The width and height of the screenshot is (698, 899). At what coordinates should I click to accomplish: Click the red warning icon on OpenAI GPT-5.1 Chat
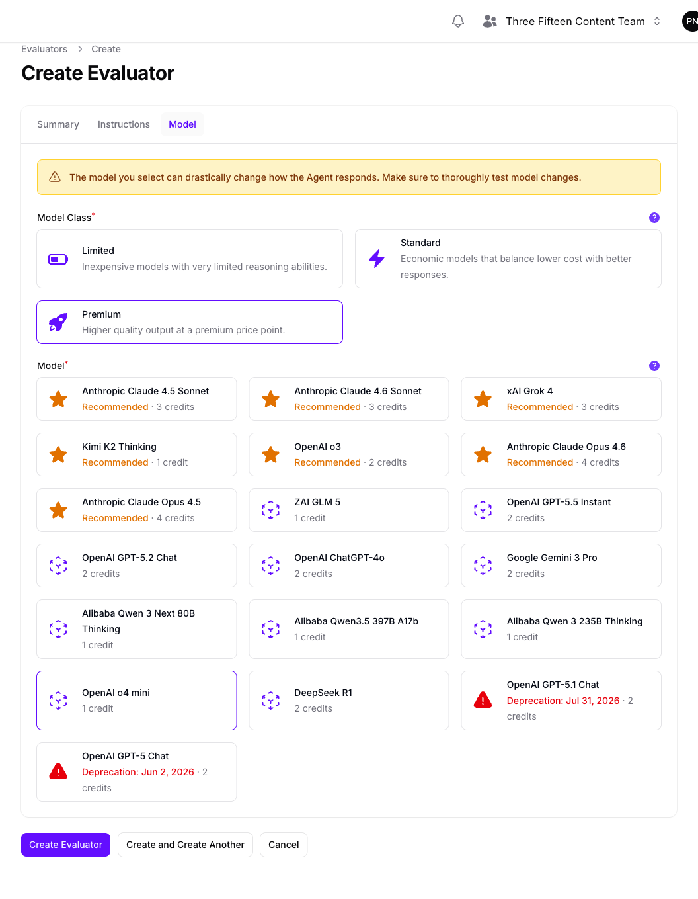pos(483,700)
